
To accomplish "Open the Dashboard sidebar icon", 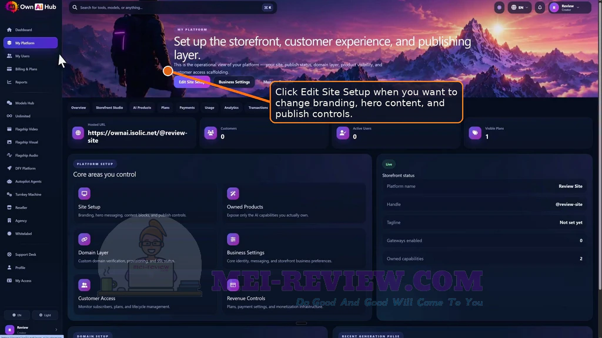I will pyautogui.click(x=9, y=29).
